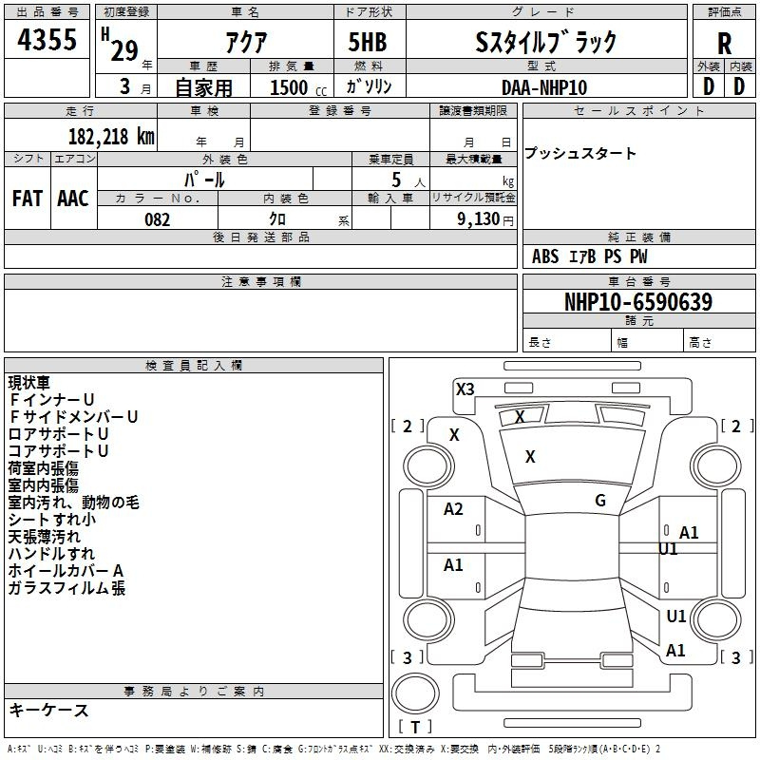
Task: Click the color number 082 field
Action: pyautogui.click(x=158, y=219)
